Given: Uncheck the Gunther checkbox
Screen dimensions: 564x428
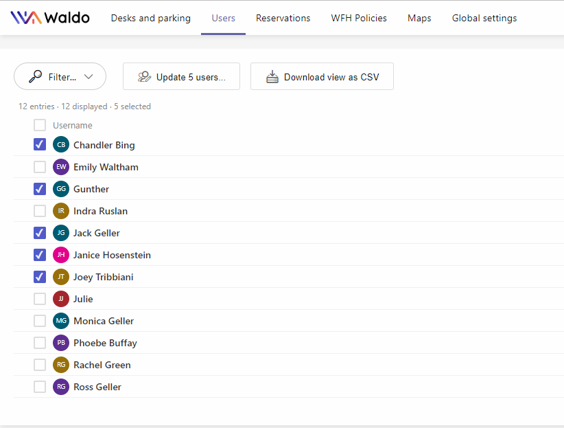Looking at the screenshot, I should [40, 189].
